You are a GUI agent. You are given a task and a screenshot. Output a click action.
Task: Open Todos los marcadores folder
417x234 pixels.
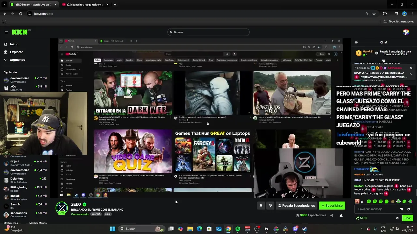click(399, 22)
